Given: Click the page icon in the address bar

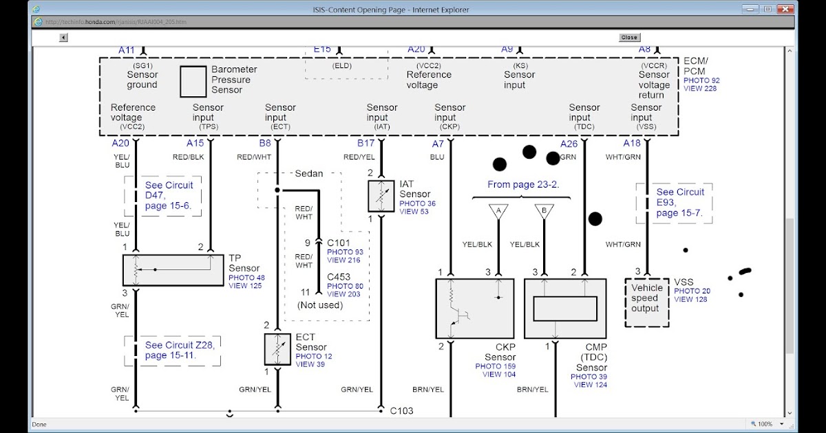Looking at the screenshot, I should [x=39, y=22].
